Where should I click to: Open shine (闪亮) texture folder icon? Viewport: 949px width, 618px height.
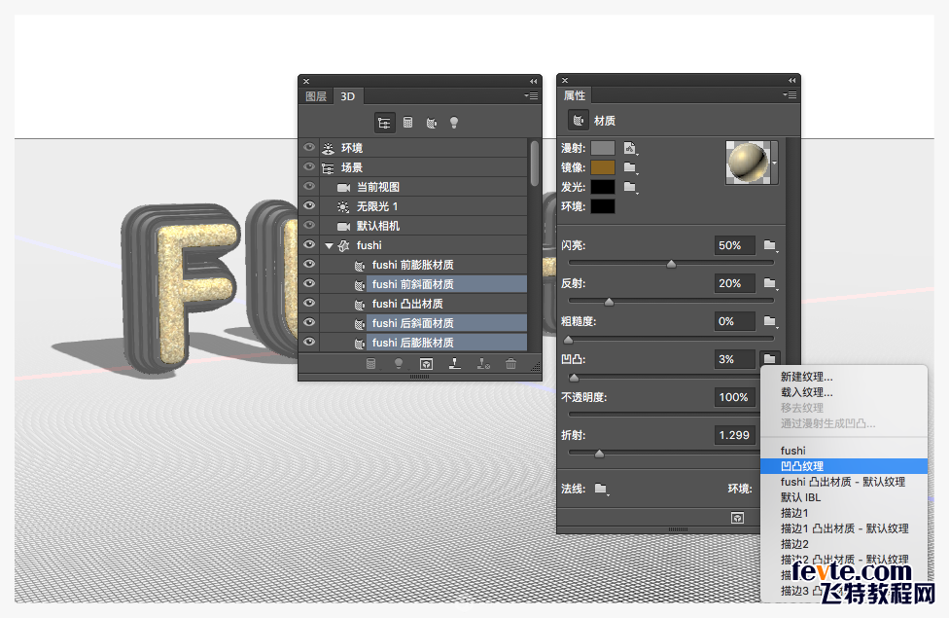coord(770,245)
